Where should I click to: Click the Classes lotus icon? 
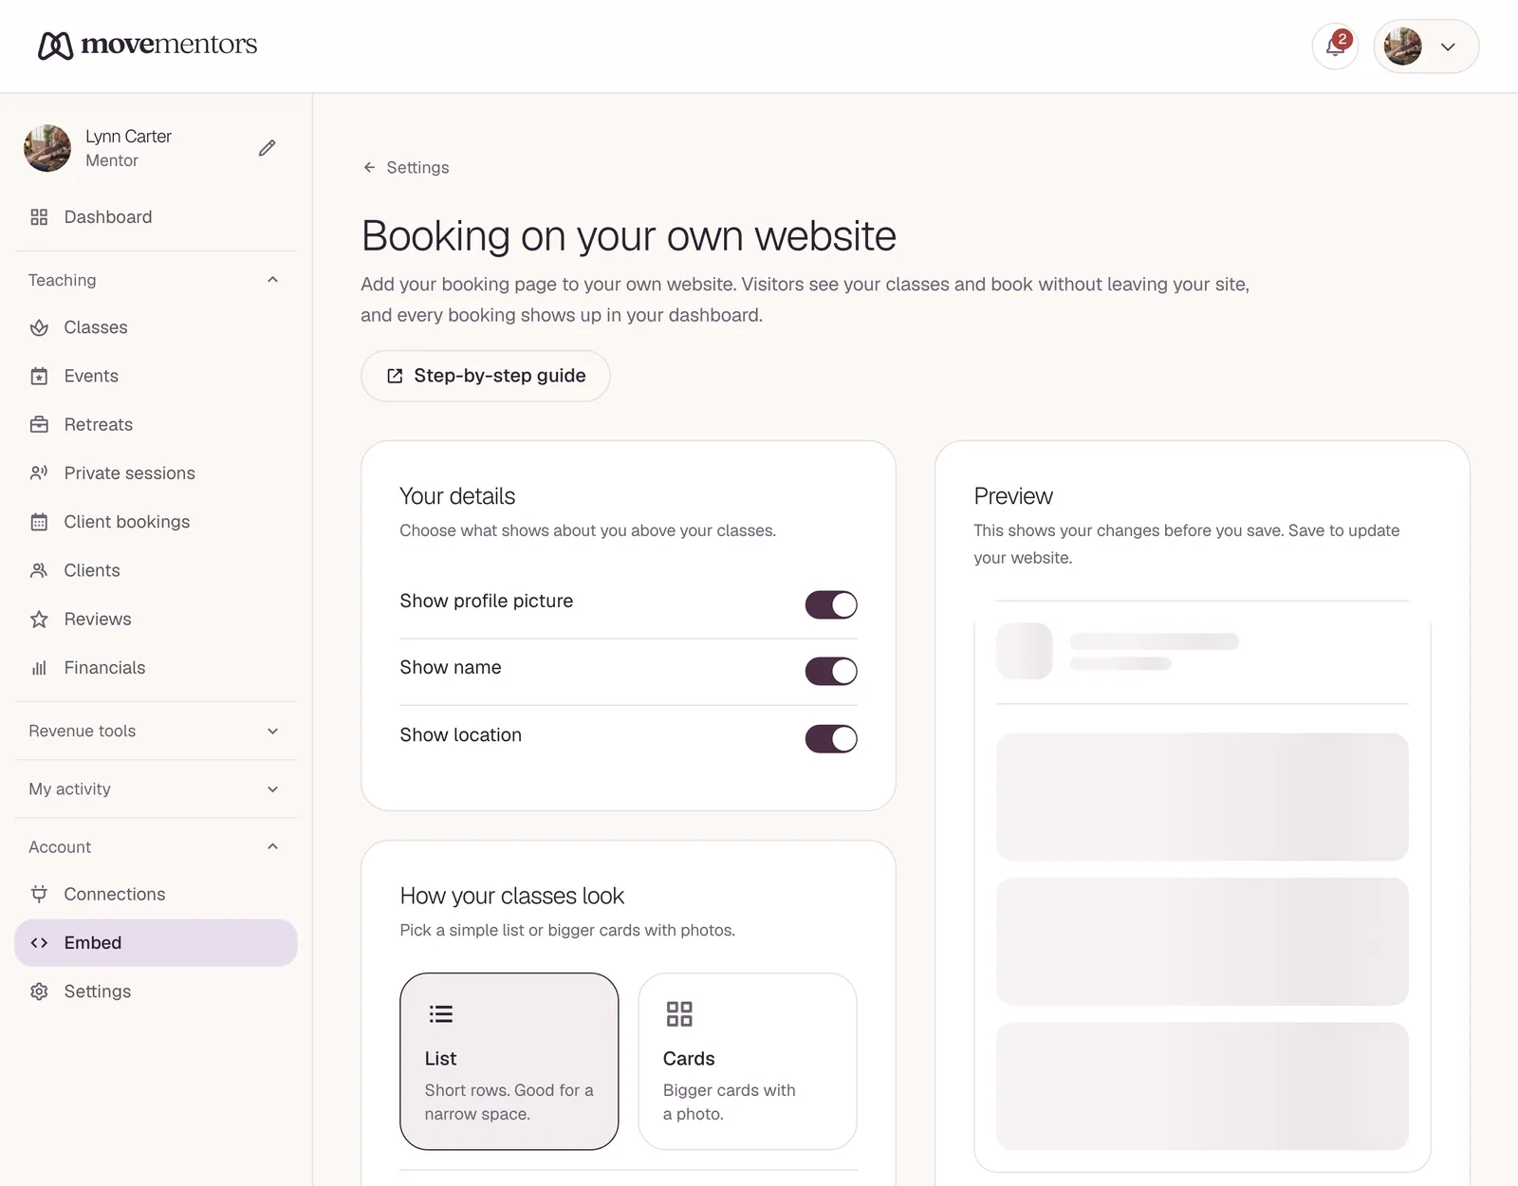[39, 327]
